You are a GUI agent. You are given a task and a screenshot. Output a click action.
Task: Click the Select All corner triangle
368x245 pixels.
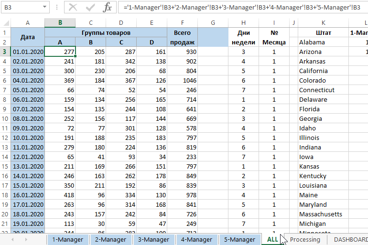(x=5, y=23)
